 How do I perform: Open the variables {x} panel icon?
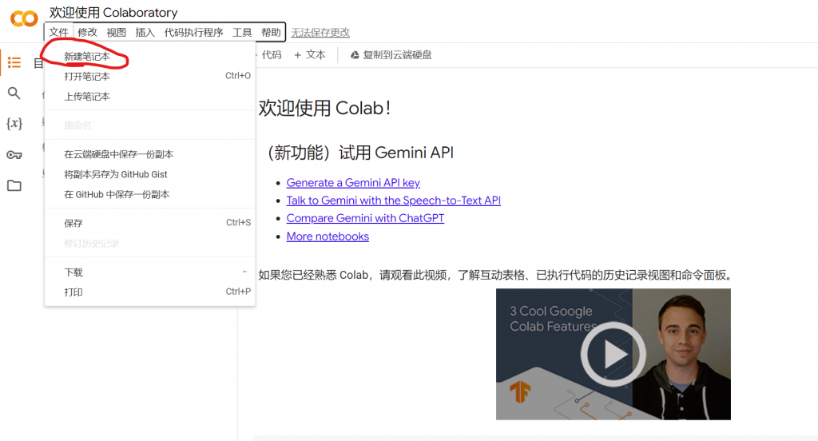tap(14, 124)
